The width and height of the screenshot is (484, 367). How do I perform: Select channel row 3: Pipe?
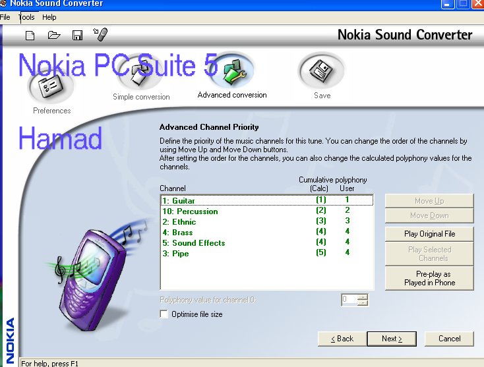tap(267, 253)
